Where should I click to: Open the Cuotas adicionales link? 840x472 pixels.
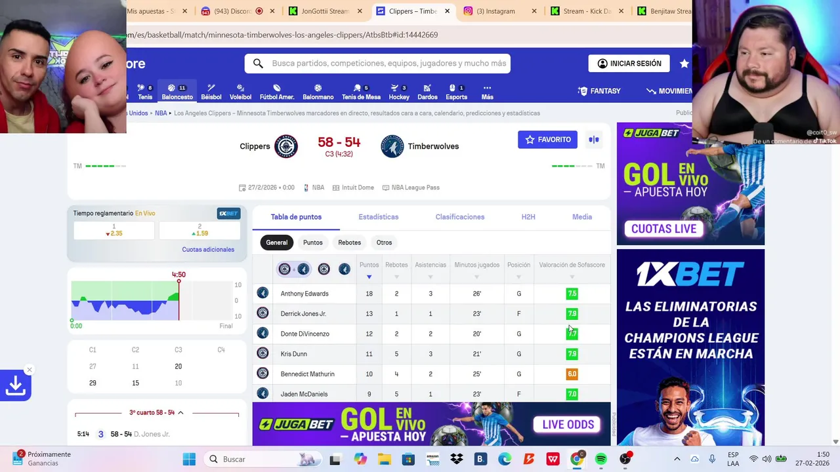208,250
